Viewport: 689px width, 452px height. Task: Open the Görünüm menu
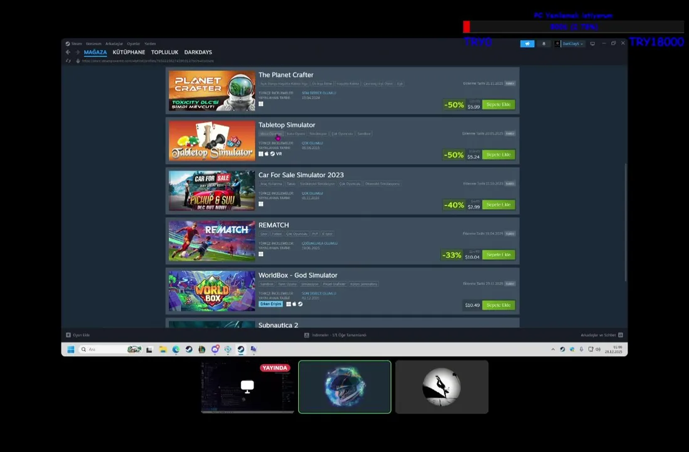(93, 43)
